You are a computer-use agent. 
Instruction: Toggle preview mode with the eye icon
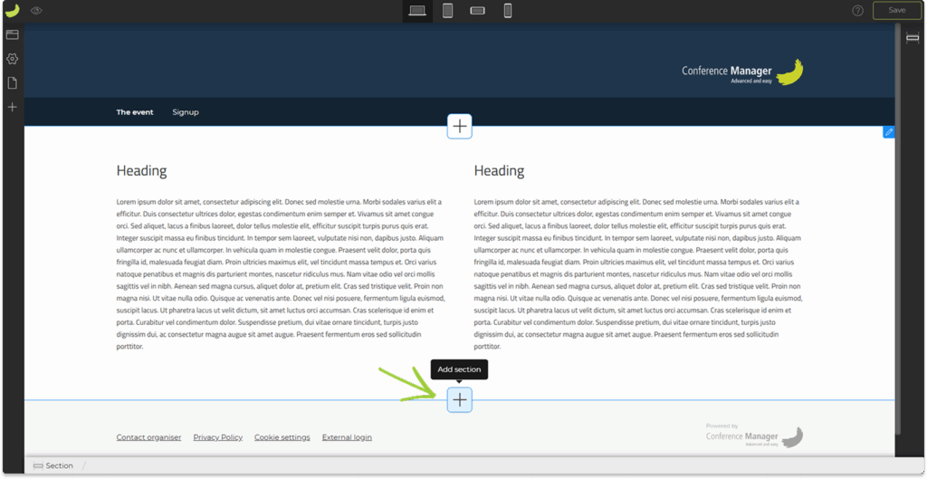pyautogui.click(x=37, y=11)
